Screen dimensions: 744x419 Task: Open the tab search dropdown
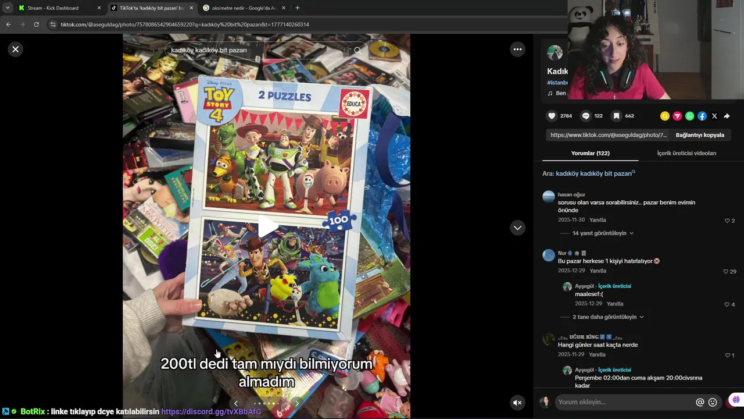8,8
